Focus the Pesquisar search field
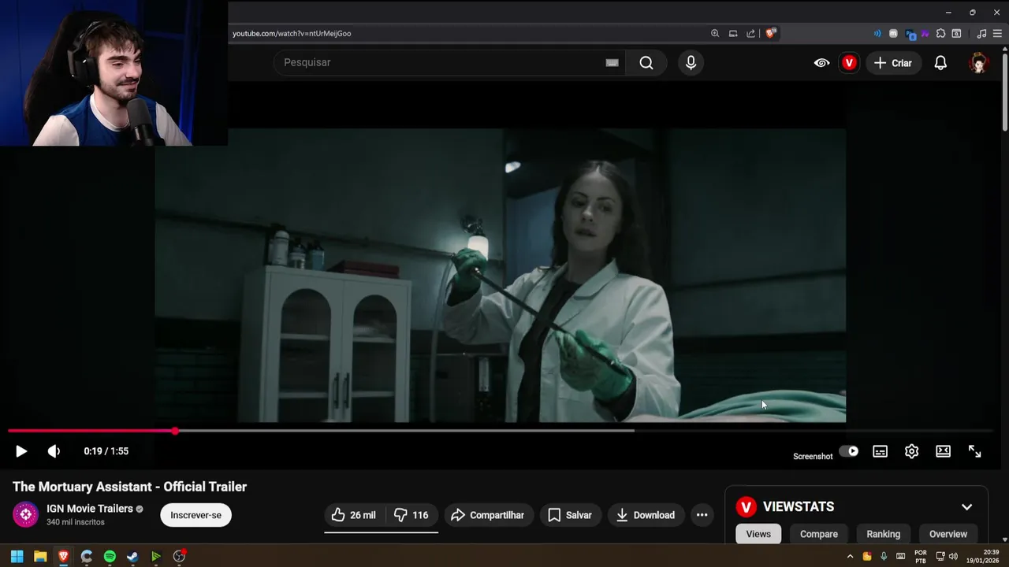Screen dimensions: 1009x567 pyautogui.click(x=449, y=63)
